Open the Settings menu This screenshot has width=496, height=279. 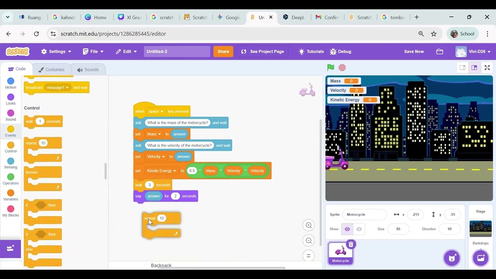[56, 52]
